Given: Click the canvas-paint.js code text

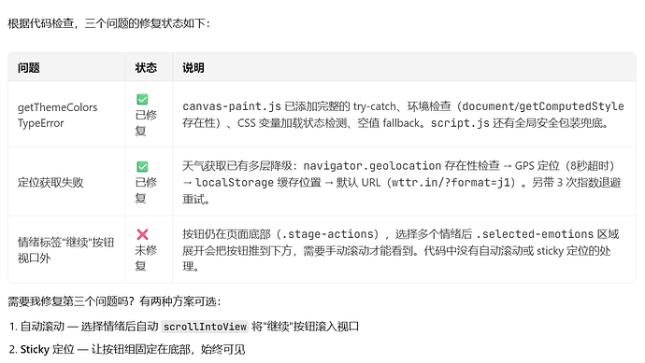Looking at the screenshot, I should tap(232, 106).
